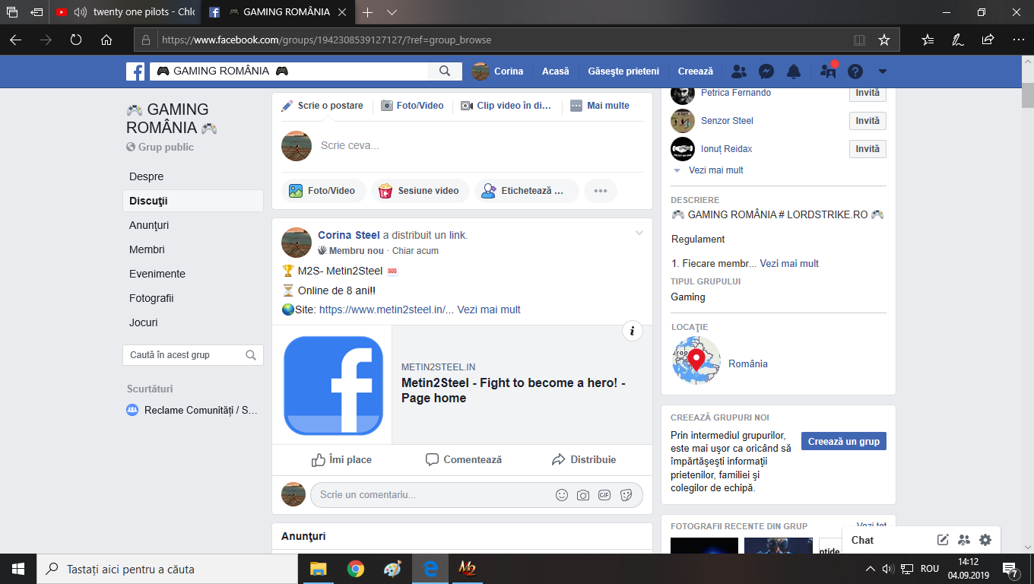Add a sticker to the comment
This screenshot has height=584, width=1034.
pyautogui.click(x=626, y=495)
